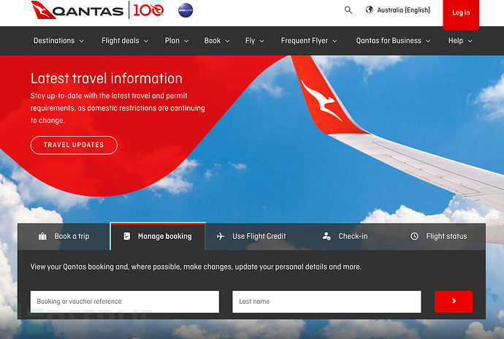The width and height of the screenshot is (504, 339).
Task: Click the suitcase icon for Book a trip
Action: click(x=42, y=236)
